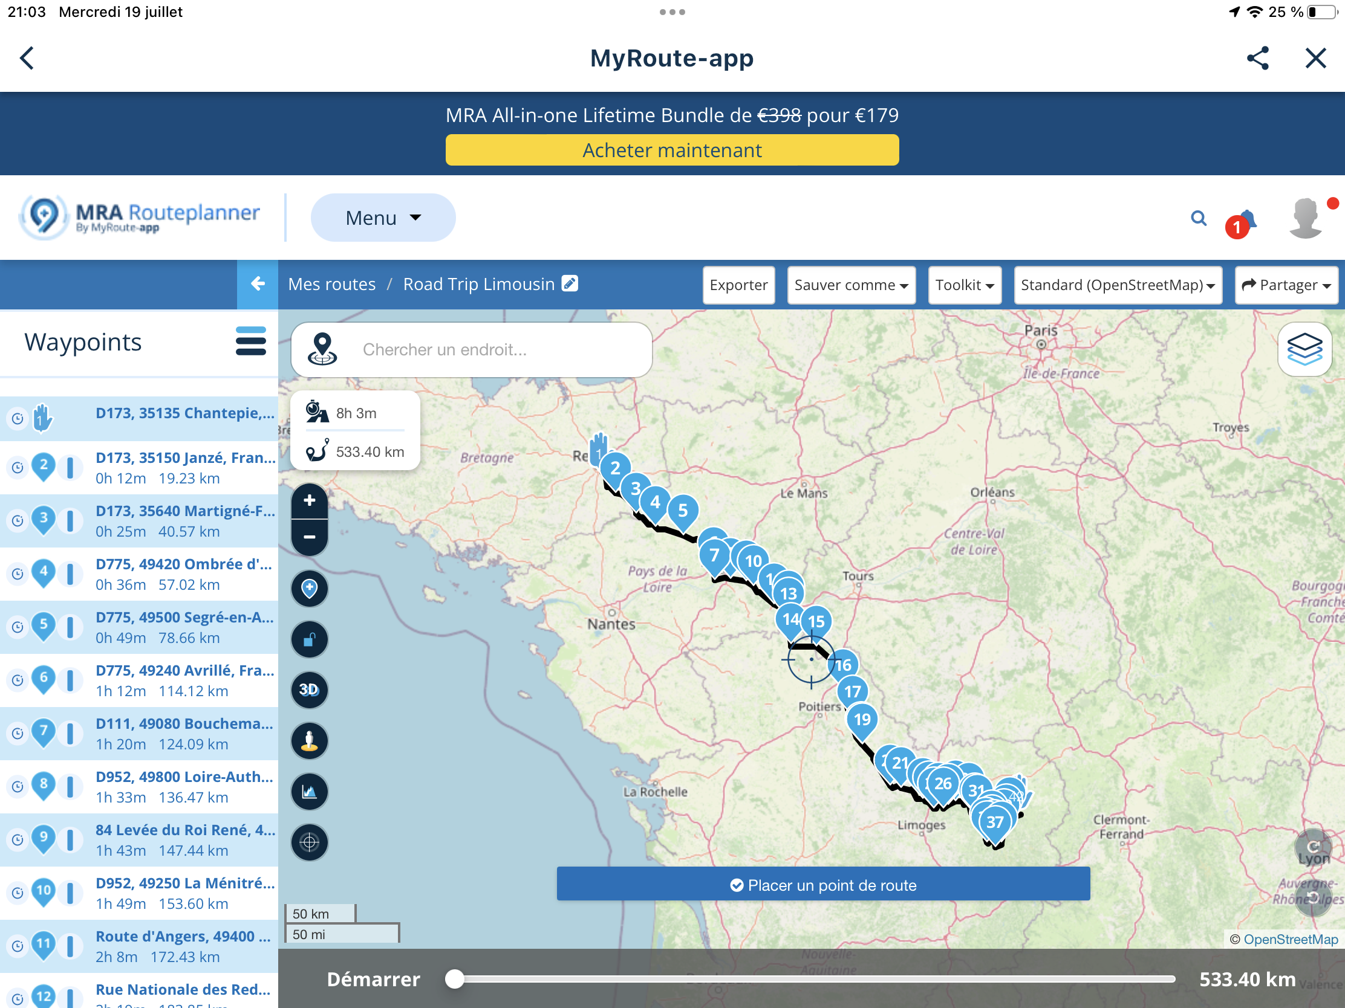Click the 8h 3m total duration label
1345x1008 pixels.
point(356,413)
